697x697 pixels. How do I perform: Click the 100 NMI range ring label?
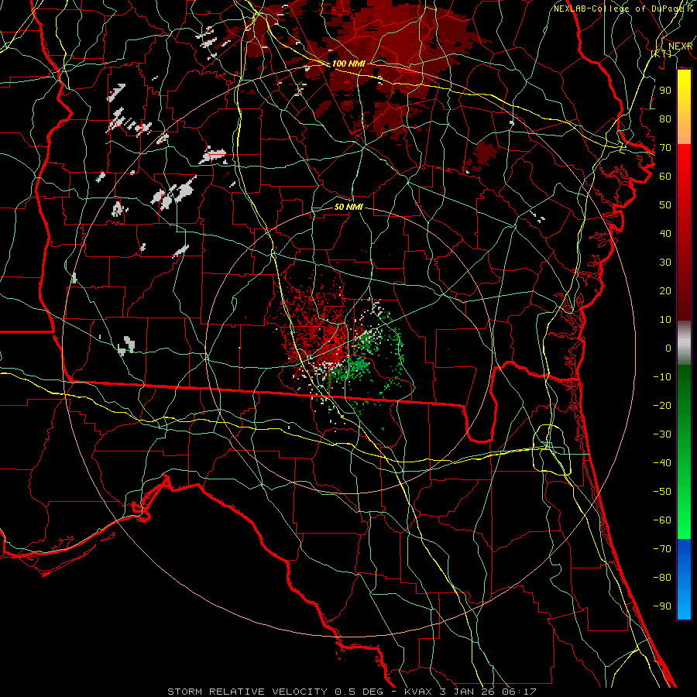pyautogui.click(x=348, y=64)
